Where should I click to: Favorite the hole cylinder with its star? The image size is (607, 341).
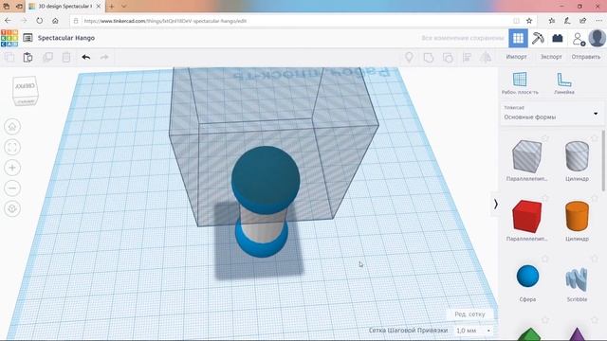(x=595, y=138)
